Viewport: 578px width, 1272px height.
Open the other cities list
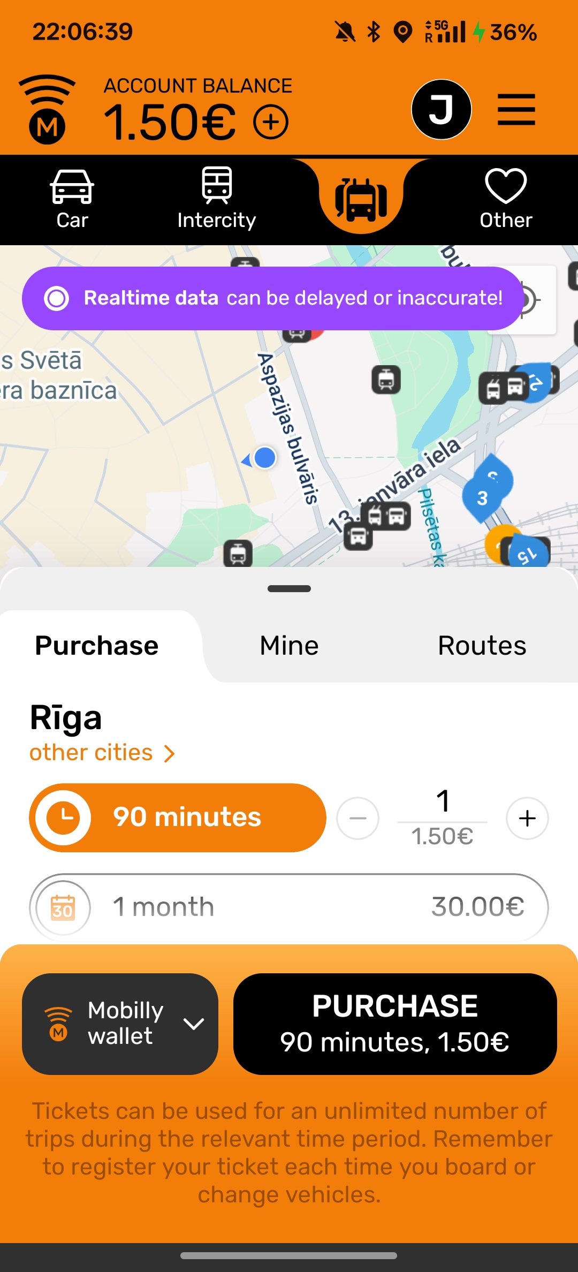102,753
